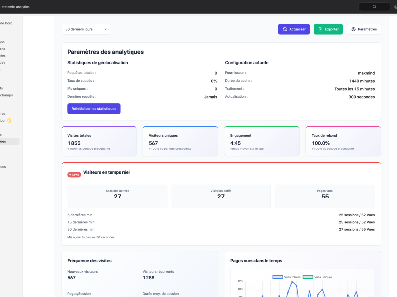Click Pages vues dans le temps heading
Image resolution: width=397 pixels, height=297 pixels.
[256, 261]
